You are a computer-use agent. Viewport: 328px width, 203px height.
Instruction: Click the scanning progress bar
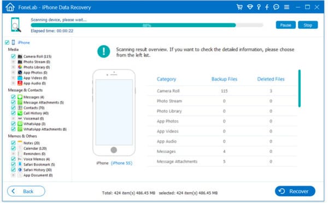(147, 25)
